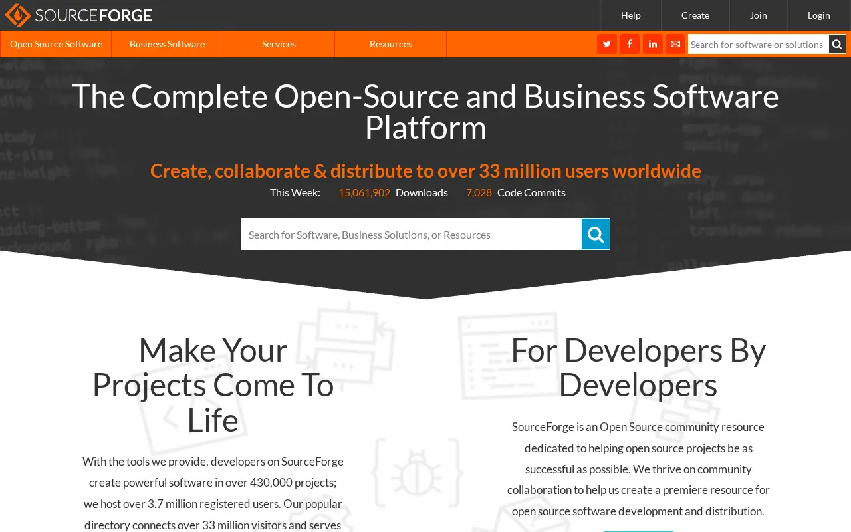Click the 'This Week:' label
This screenshot has height=532, width=851.
295,192
